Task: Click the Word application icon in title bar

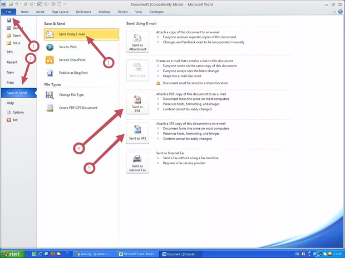Action: tap(4, 4)
